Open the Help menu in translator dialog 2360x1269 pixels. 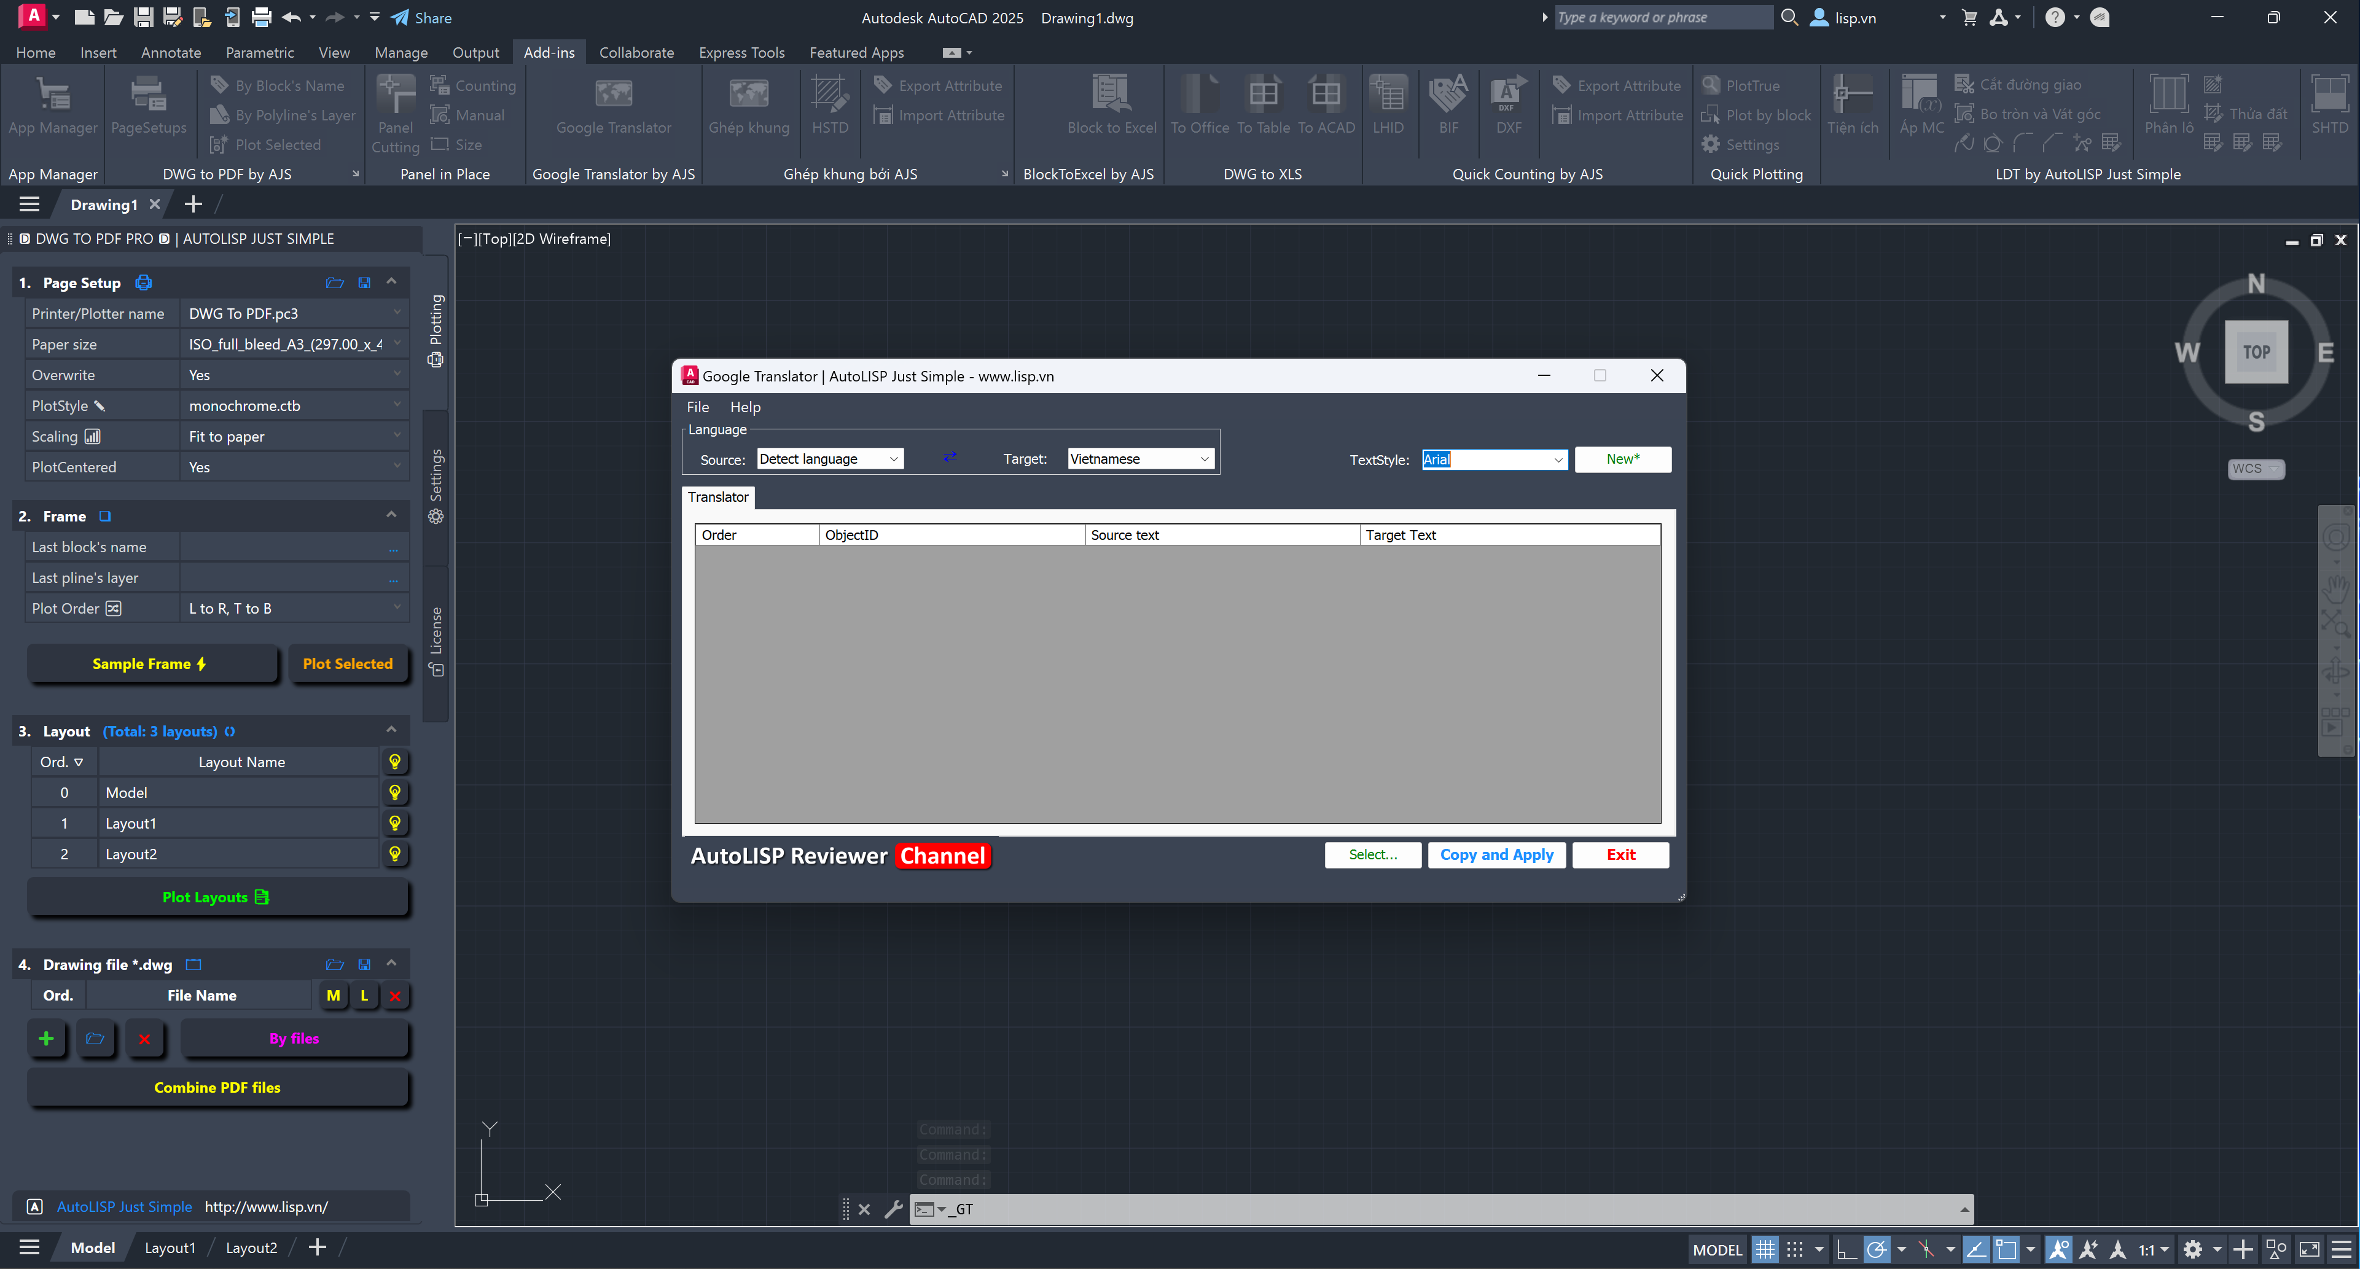coord(745,407)
